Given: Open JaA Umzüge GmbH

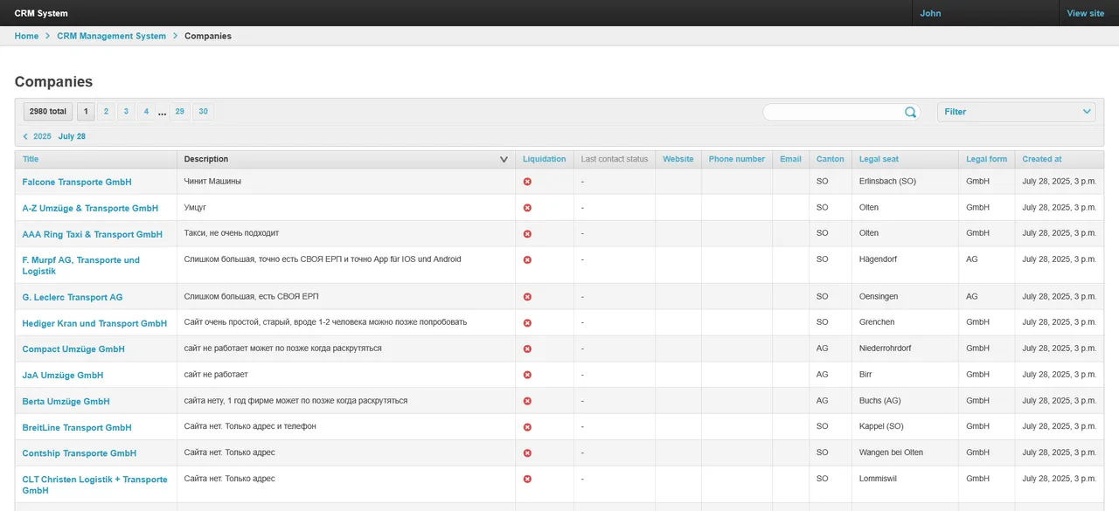Looking at the screenshot, I should (63, 375).
